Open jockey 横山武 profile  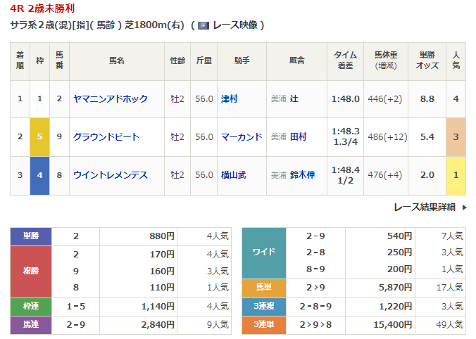pos(233,175)
